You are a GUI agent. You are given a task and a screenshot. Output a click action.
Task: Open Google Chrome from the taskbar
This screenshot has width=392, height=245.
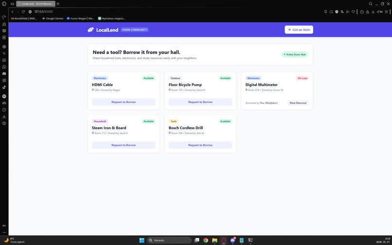(206, 240)
